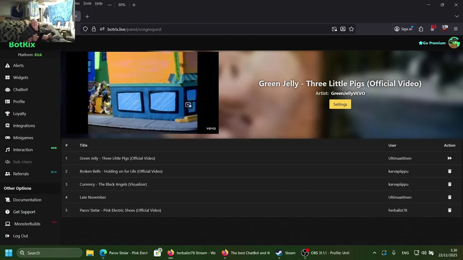Image resolution: width=463 pixels, height=260 pixels.
Task: Zoom in using the plus beside 80%
Action: (x=134, y=5)
